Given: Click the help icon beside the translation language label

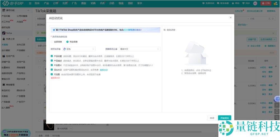Looking at the screenshot, I should (116, 49).
